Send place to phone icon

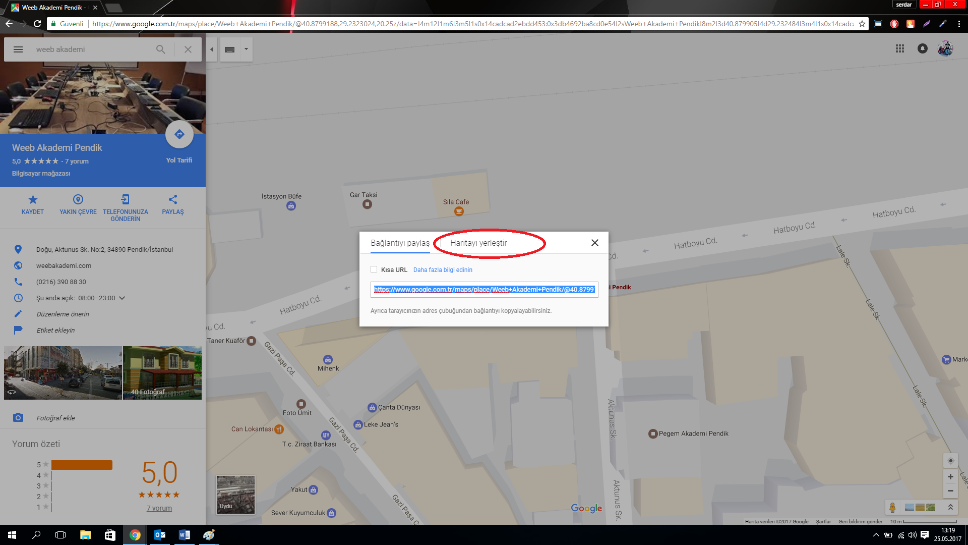[x=126, y=200]
